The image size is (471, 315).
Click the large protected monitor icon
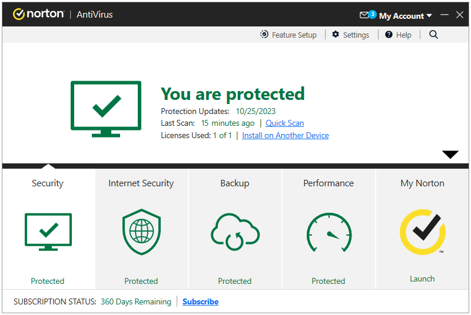pos(106,109)
